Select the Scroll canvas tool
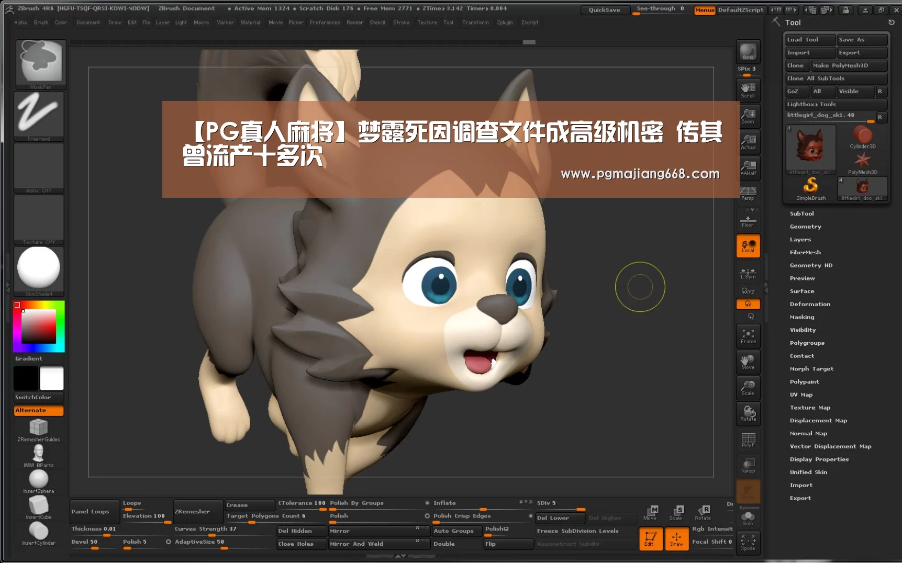This screenshot has width=902, height=563. pyautogui.click(x=748, y=89)
